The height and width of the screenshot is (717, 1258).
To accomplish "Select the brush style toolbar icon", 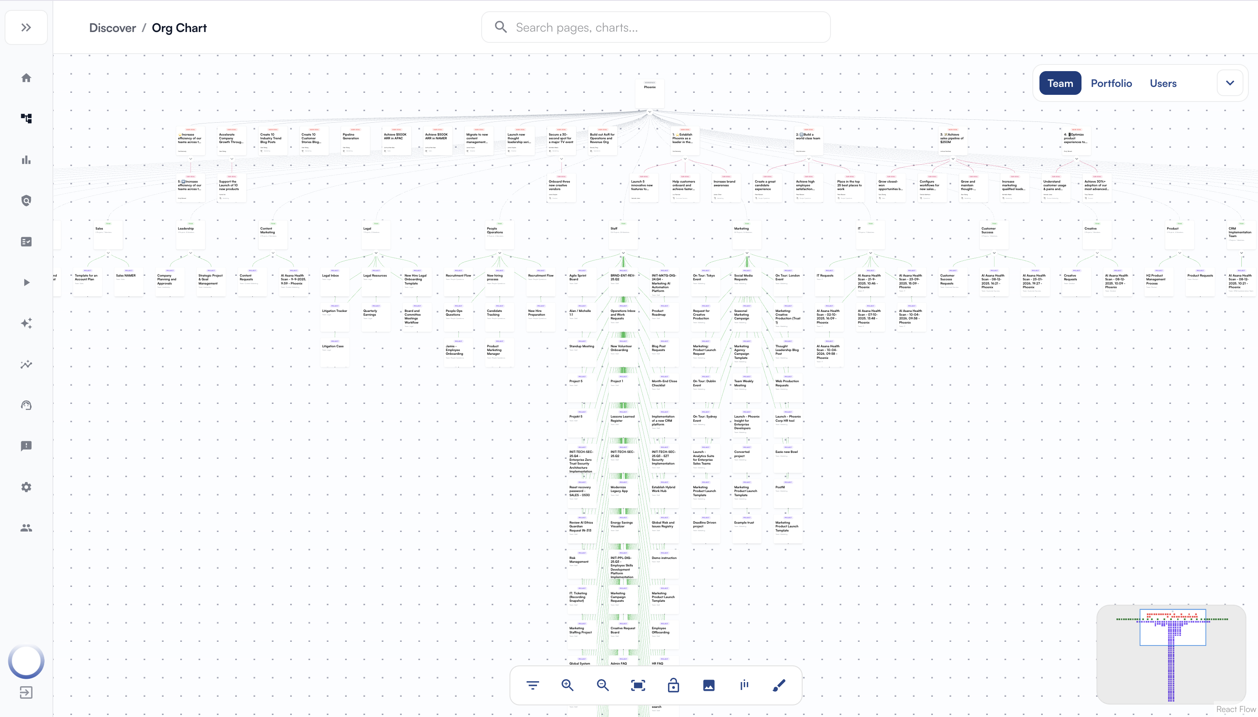I will pyautogui.click(x=779, y=685).
